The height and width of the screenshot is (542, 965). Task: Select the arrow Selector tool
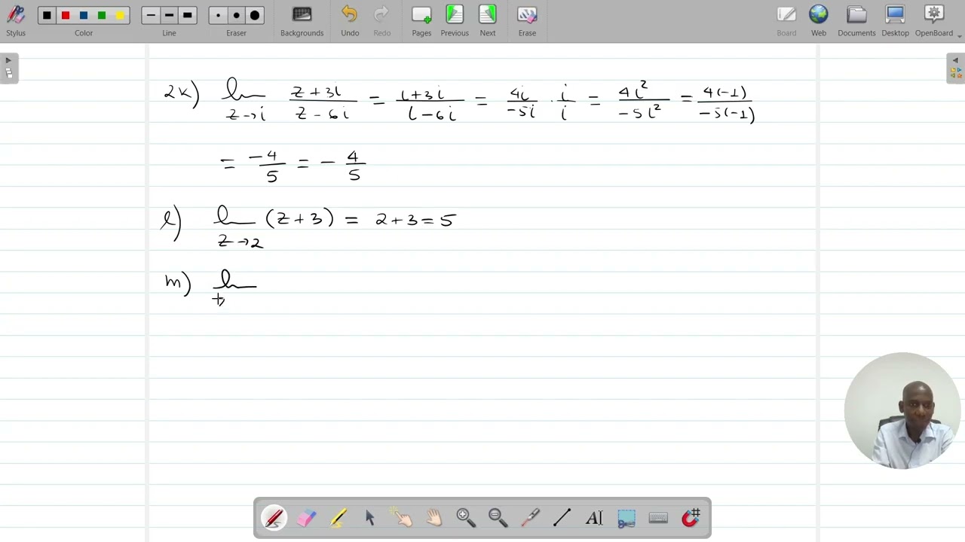370,518
